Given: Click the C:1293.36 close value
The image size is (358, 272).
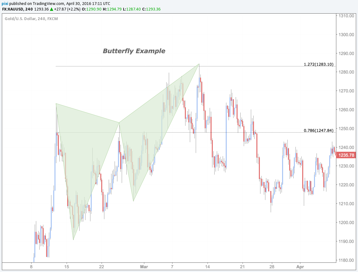Looking at the screenshot, I should [x=151, y=9].
